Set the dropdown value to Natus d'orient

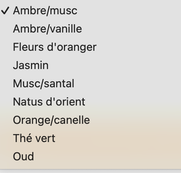click(x=90, y=102)
